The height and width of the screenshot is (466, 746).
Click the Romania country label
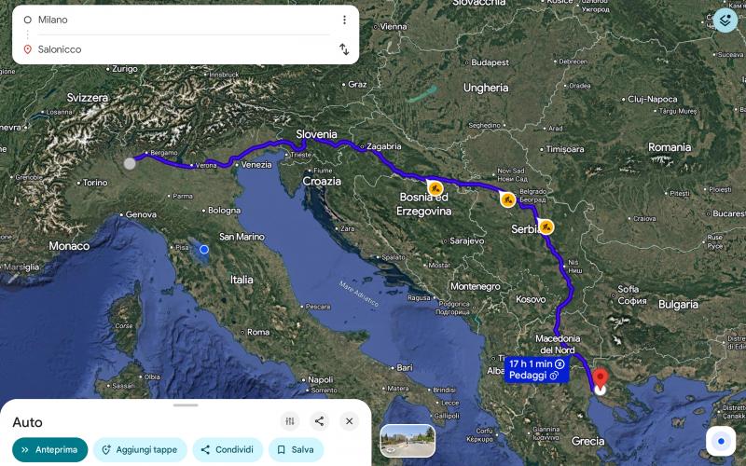[x=670, y=147]
